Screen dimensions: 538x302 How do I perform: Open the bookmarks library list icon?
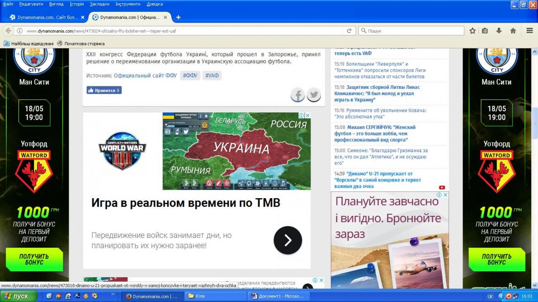coord(485,31)
